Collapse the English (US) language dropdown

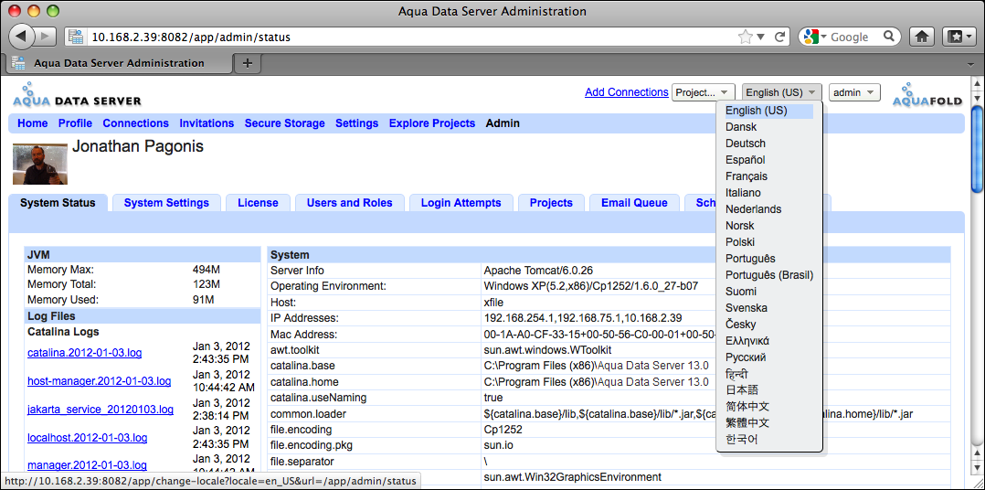tap(781, 92)
